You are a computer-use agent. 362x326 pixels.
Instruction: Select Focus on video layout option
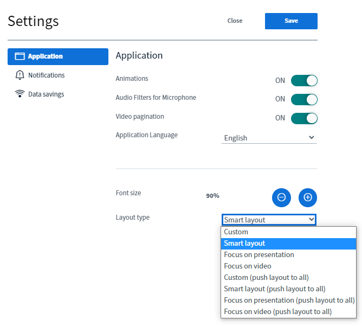[x=248, y=266]
